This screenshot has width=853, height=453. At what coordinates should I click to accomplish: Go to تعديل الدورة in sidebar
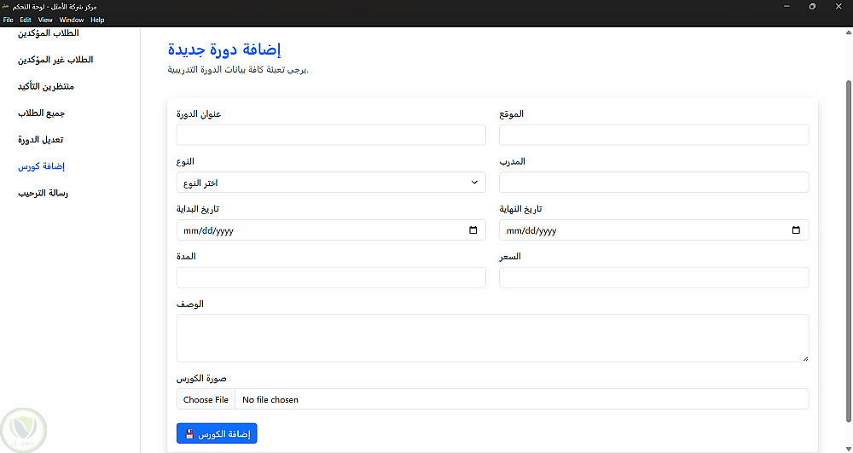pos(41,140)
